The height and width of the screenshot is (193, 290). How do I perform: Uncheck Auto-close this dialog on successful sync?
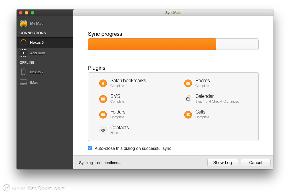90,148
